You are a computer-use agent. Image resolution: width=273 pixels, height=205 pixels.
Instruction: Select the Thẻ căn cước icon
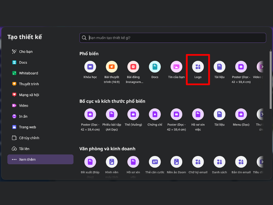click(x=155, y=162)
